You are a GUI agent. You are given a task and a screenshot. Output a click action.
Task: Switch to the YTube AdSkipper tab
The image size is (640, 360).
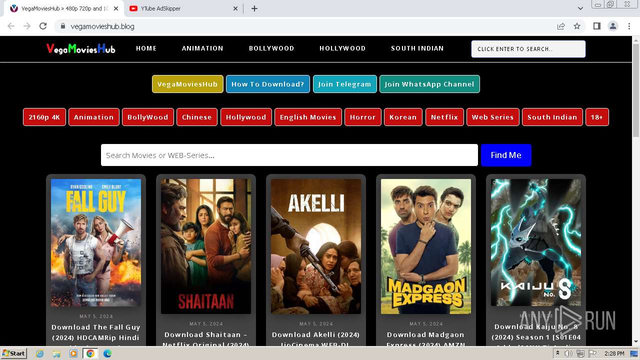(x=184, y=8)
